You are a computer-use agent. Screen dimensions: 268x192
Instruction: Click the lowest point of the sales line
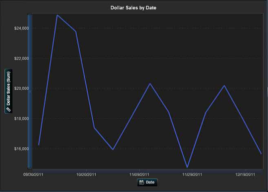tap(187, 167)
